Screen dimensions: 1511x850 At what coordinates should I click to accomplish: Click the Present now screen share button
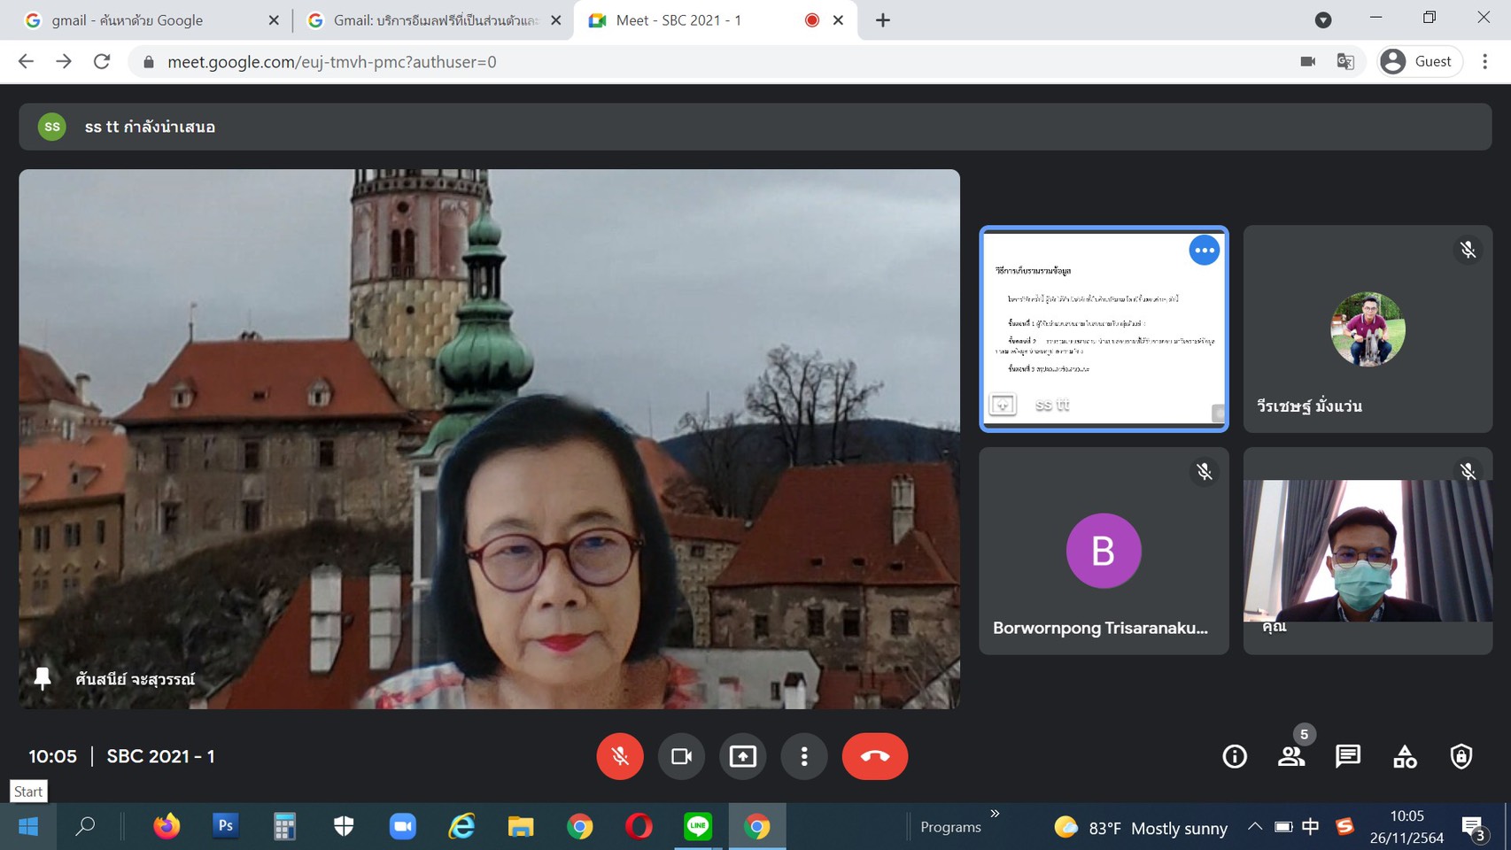coord(742,756)
